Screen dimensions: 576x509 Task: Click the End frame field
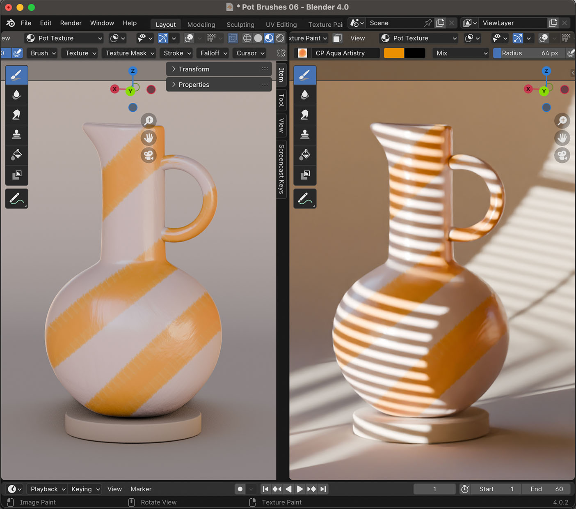tap(546, 489)
